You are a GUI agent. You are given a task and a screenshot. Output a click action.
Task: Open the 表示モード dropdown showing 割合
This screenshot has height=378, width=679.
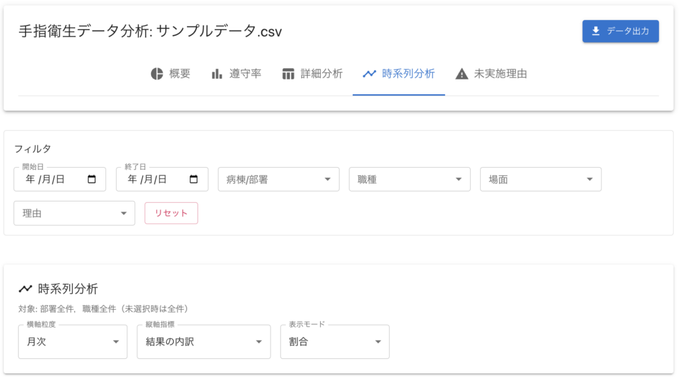tap(335, 342)
